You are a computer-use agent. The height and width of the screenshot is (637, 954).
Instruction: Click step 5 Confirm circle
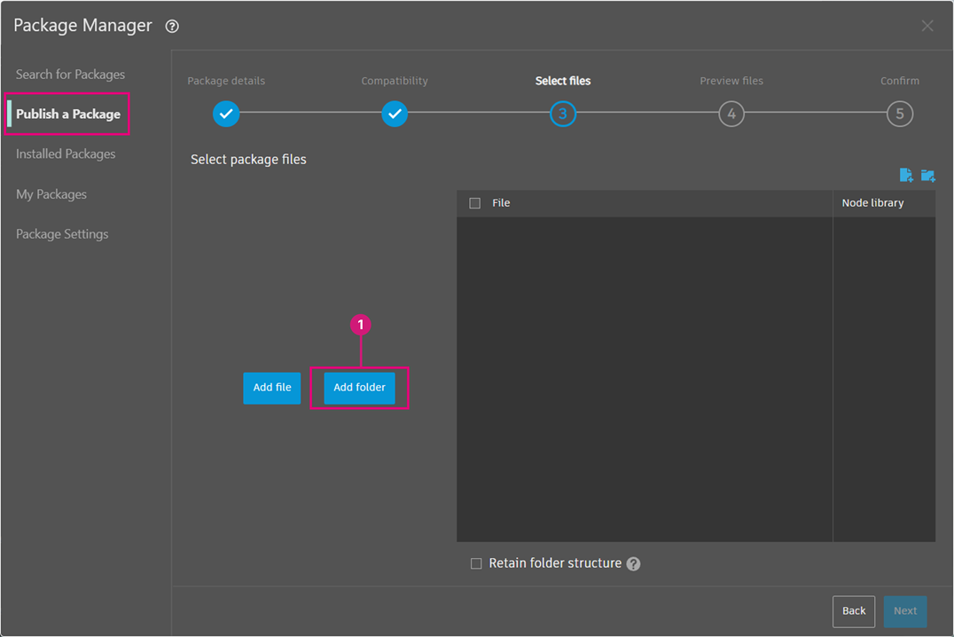[899, 114]
